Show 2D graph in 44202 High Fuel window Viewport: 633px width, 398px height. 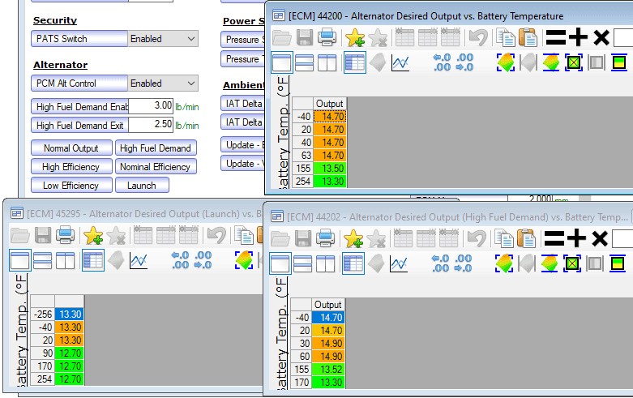pos(399,263)
